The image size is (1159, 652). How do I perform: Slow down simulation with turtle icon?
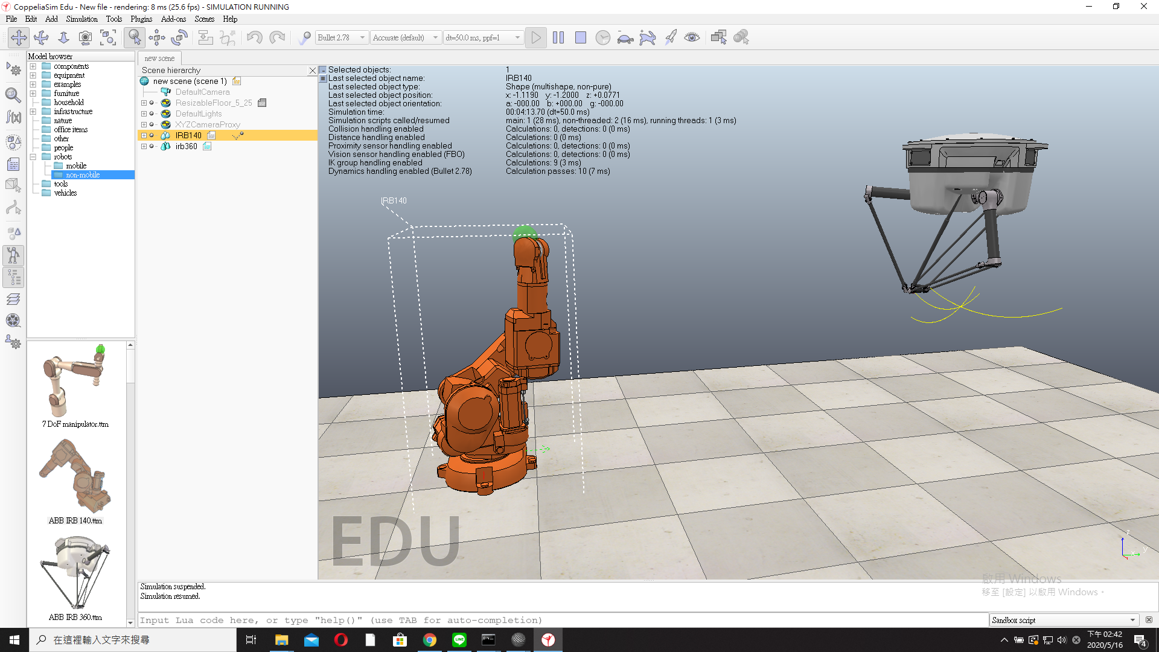[625, 37]
